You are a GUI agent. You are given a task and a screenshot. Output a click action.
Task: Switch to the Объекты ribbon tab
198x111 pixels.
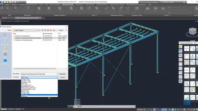click(x=14, y=5)
